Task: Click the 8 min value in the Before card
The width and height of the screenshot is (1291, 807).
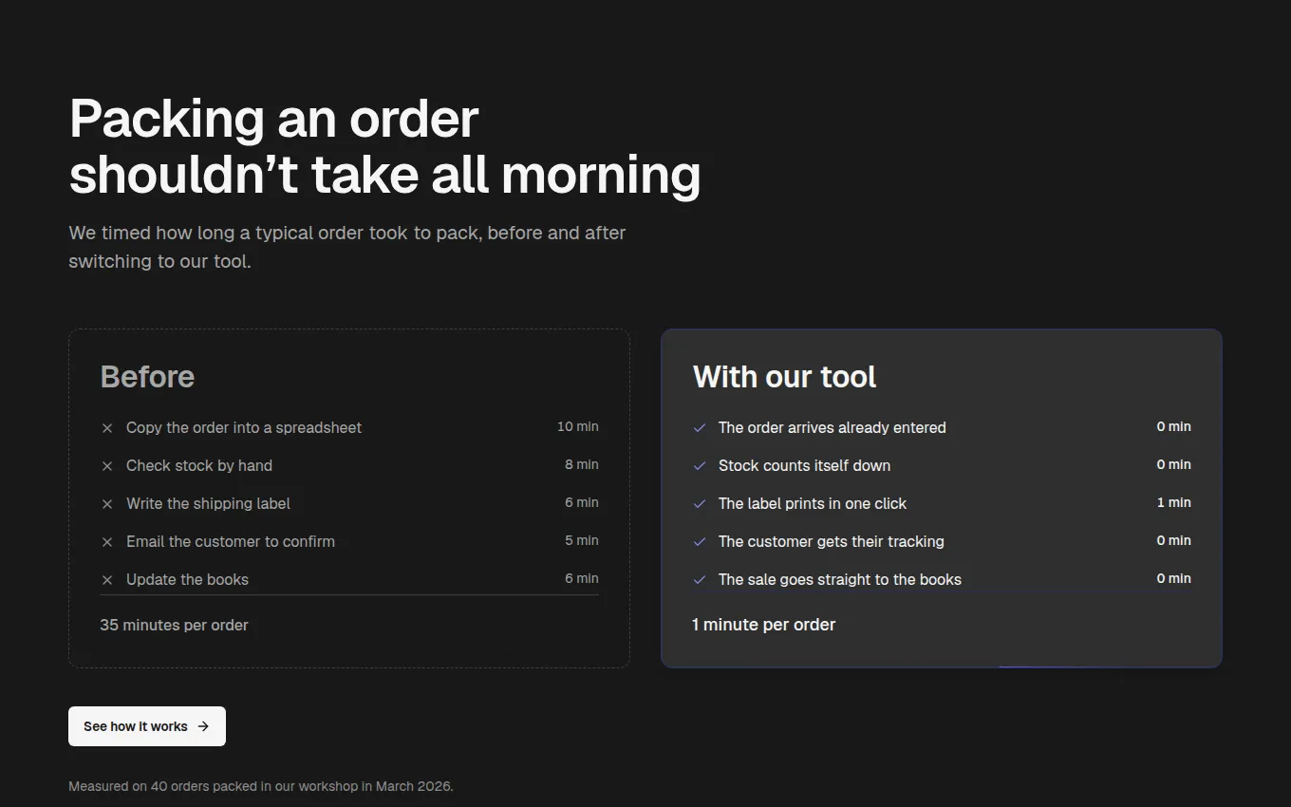Action: (582, 464)
